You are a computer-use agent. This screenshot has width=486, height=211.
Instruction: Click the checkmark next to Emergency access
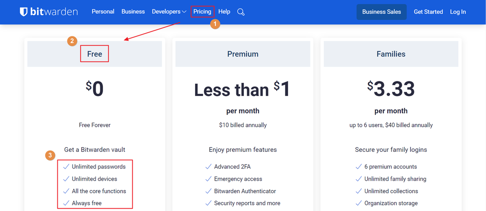[208, 179]
